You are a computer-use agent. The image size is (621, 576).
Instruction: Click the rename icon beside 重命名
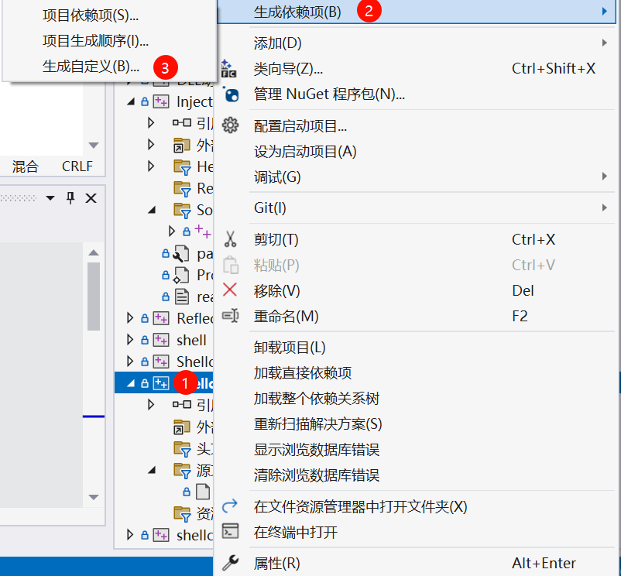pyautogui.click(x=230, y=316)
